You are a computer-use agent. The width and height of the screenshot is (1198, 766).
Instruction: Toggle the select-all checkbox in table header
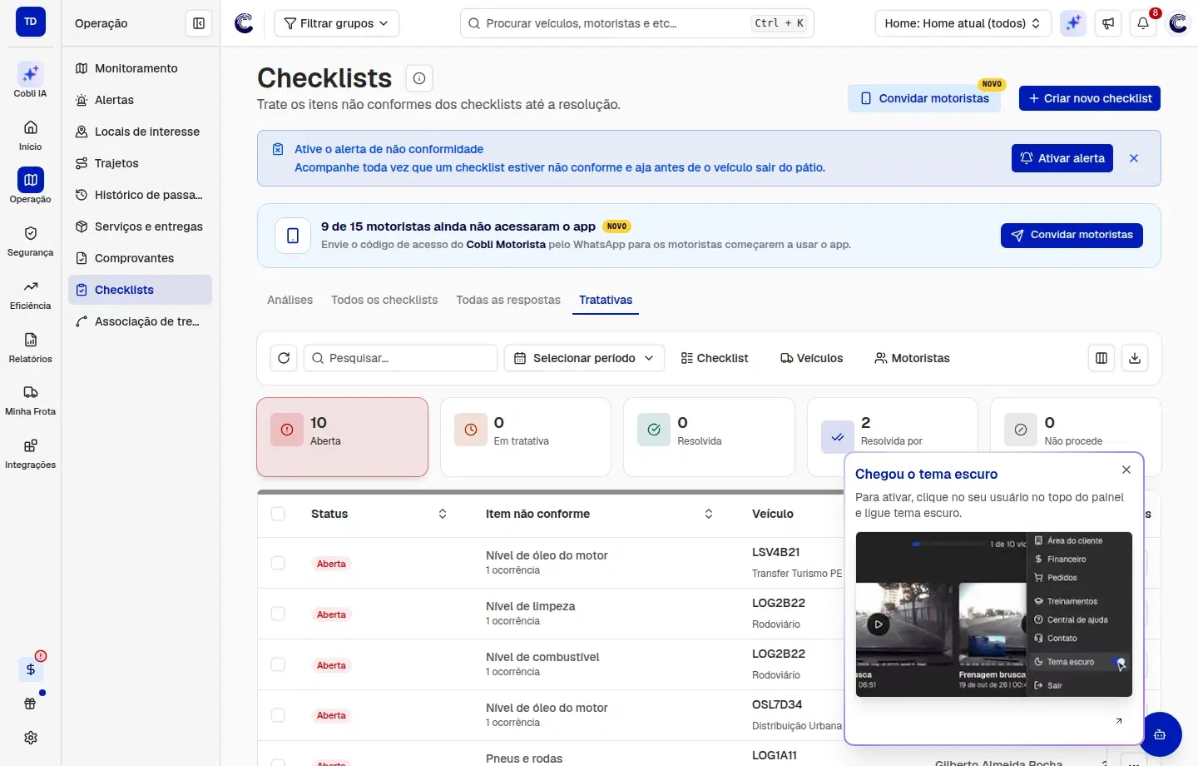[278, 514]
